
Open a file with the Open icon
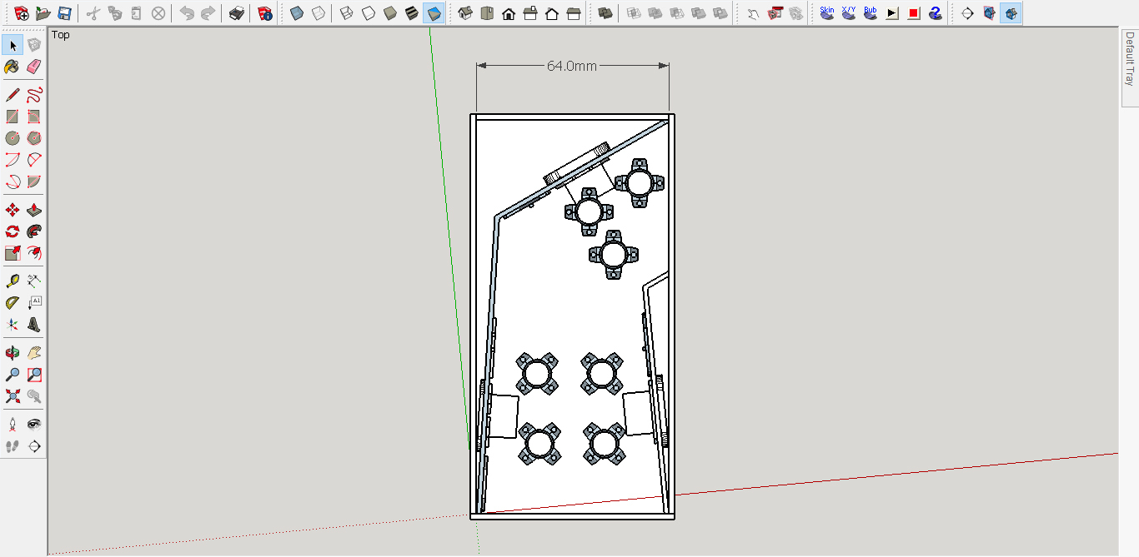[x=43, y=13]
